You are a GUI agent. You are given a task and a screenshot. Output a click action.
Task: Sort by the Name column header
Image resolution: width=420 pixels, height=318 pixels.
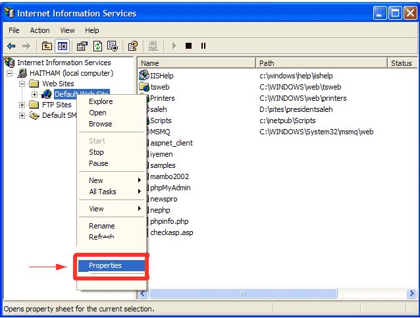click(x=197, y=63)
